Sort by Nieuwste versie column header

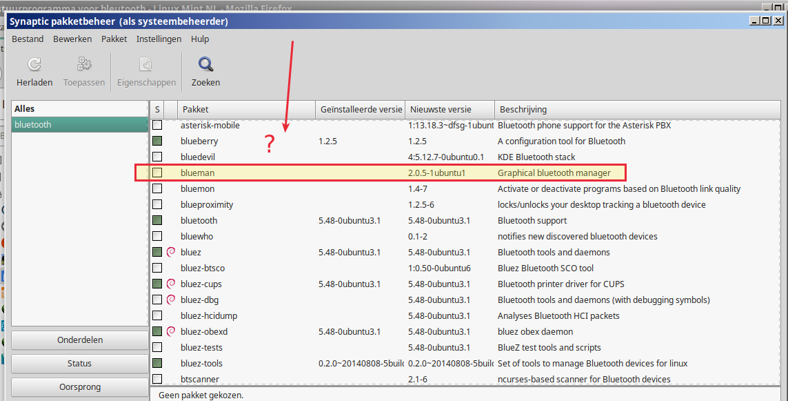click(449, 109)
